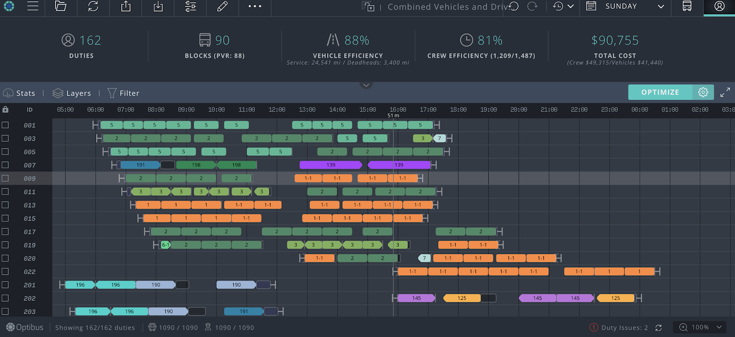Viewport: 735px width, 337px height.
Task: Click the refresh sync arrows icon
Action: tap(93, 6)
